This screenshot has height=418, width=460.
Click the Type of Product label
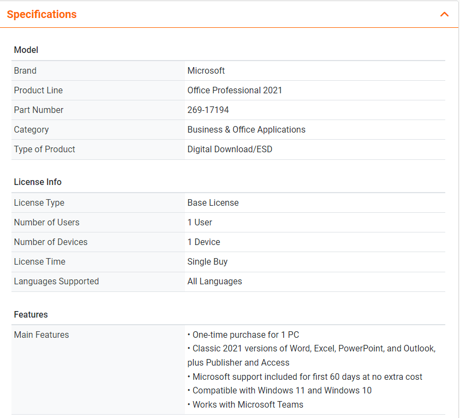tap(45, 150)
